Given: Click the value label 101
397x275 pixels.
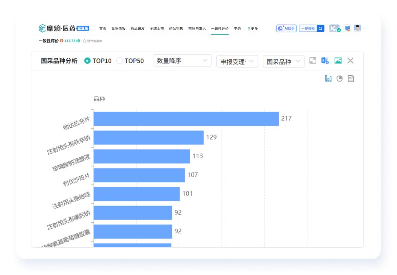Looking at the screenshot, I should coord(187,194).
